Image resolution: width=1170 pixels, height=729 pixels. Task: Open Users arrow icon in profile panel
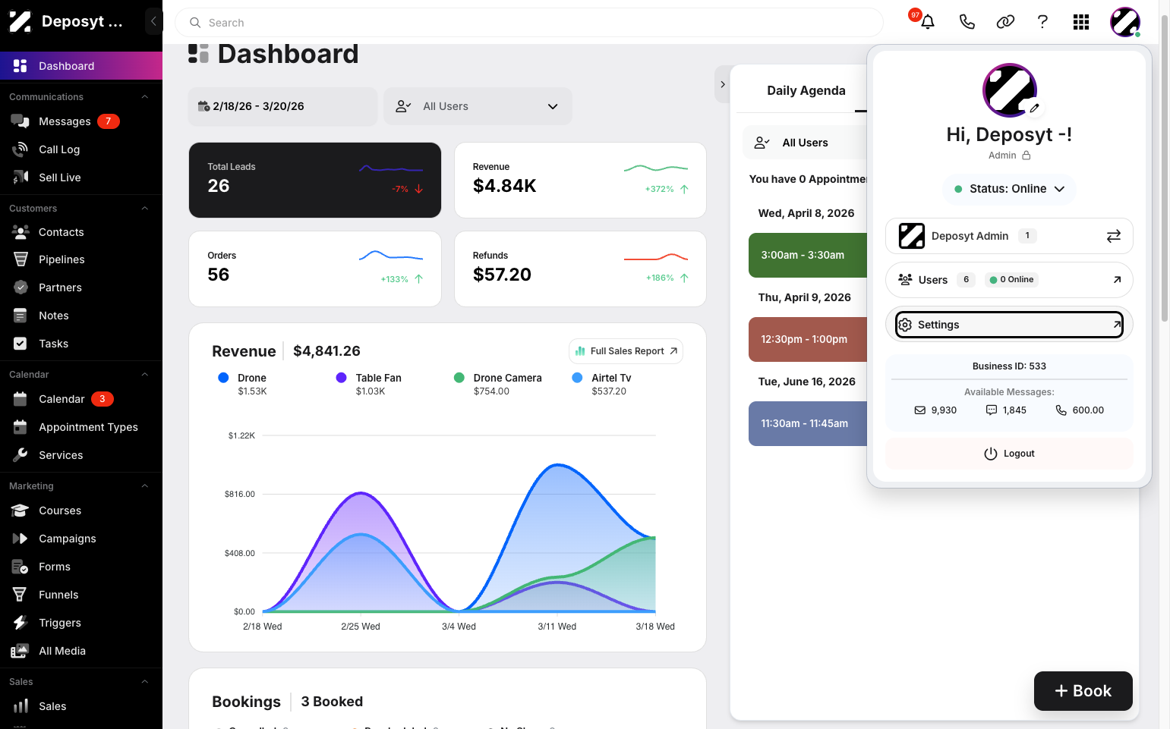tap(1117, 280)
